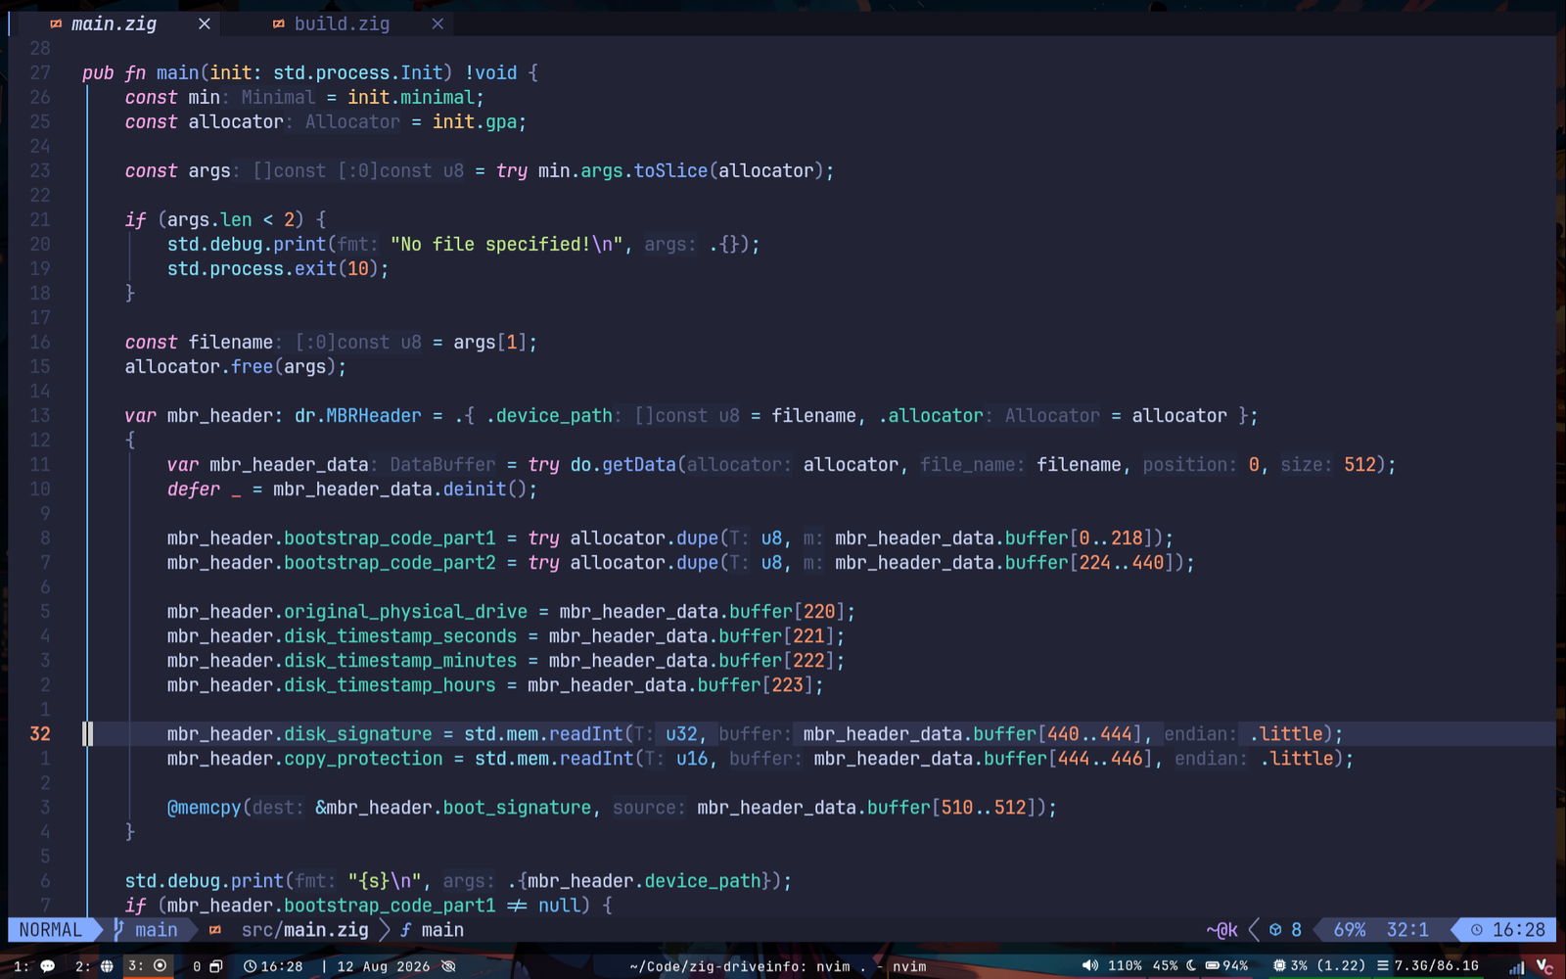Click the 45% brightness value
The image size is (1566, 979).
click(x=1166, y=966)
